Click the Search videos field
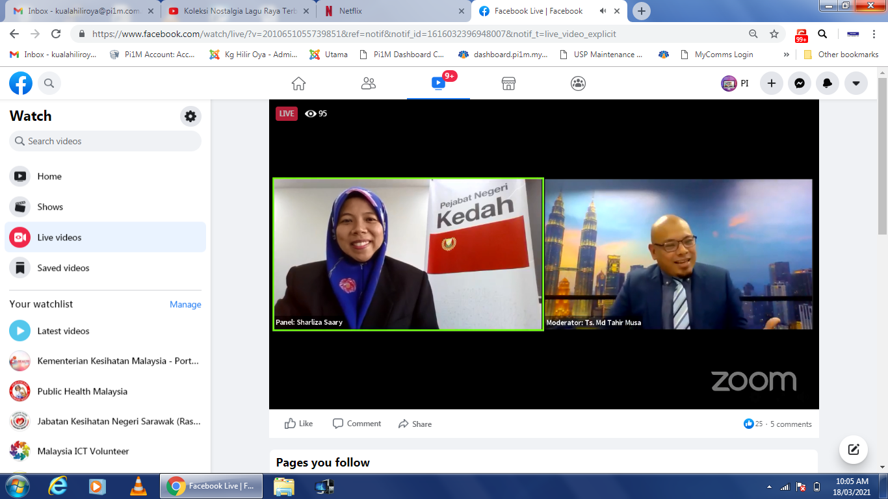 [x=105, y=141]
